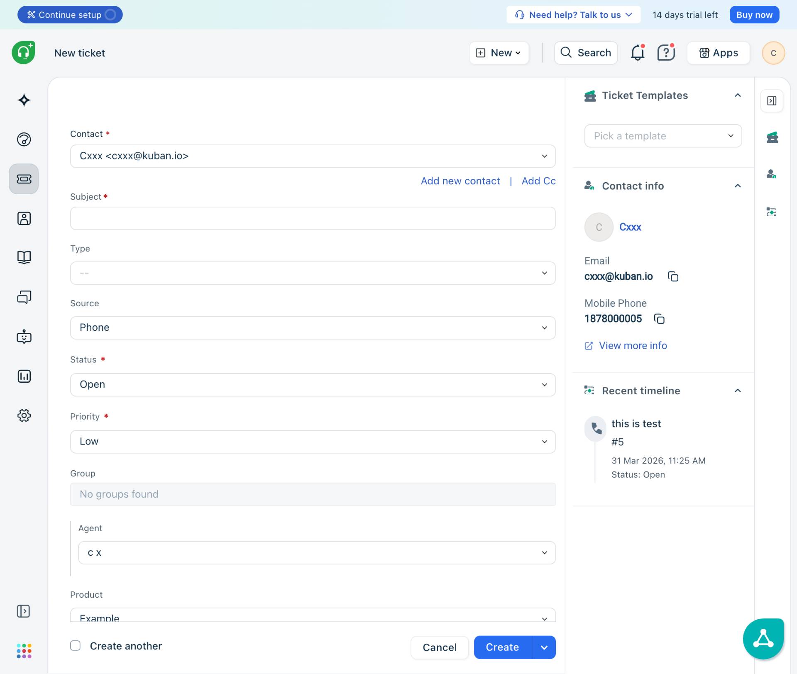The image size is (797, 674).
Task: Click into the Subject input field
Action: (313, 218)
